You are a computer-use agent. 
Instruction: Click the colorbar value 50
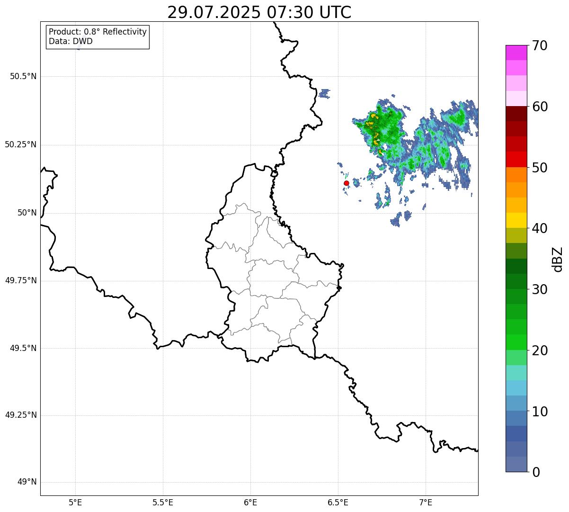tap(540, 168)
